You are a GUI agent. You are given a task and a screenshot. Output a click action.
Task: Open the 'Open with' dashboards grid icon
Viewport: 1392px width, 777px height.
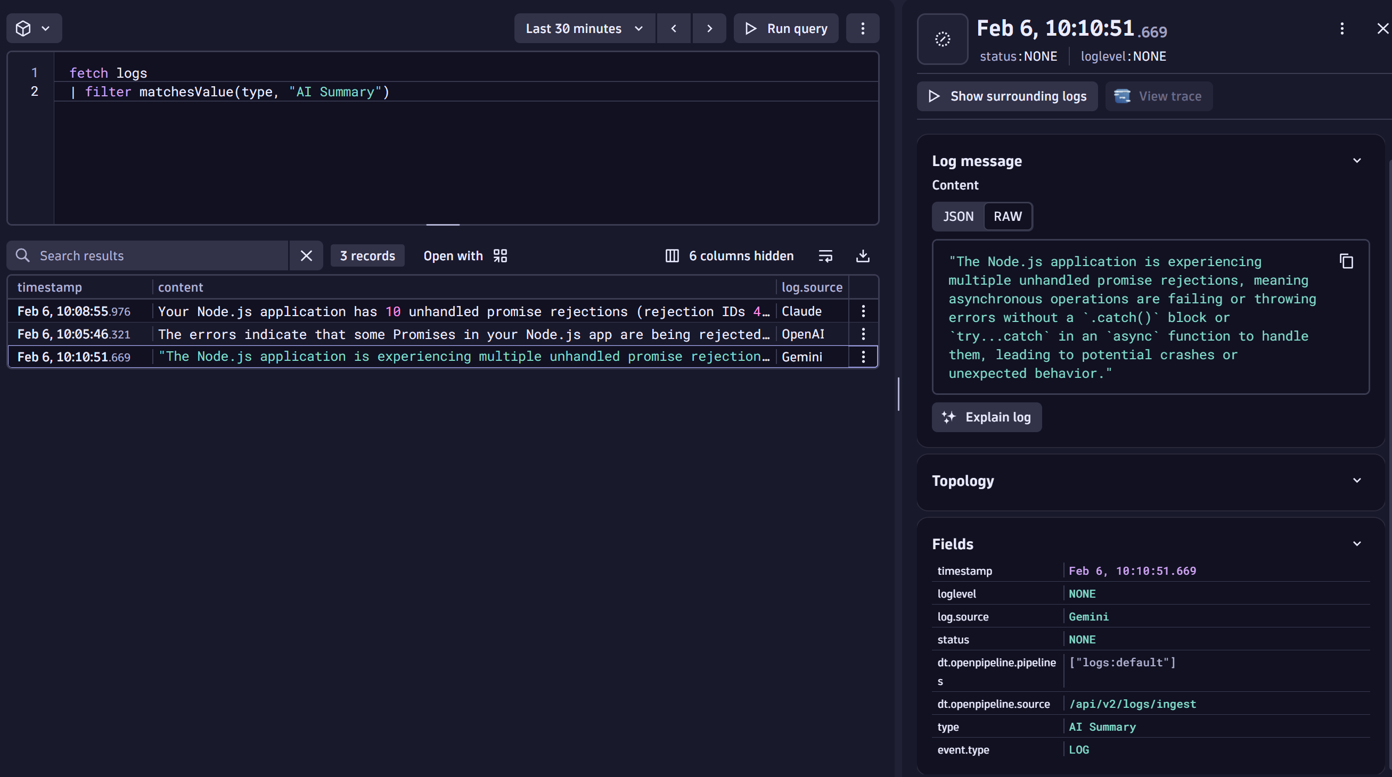(500, 255)
